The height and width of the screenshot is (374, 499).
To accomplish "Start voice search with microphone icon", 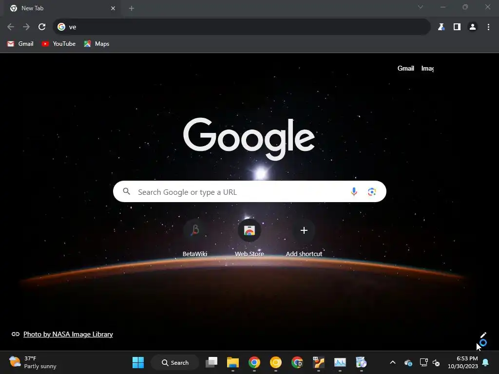I will pos(354,192).
